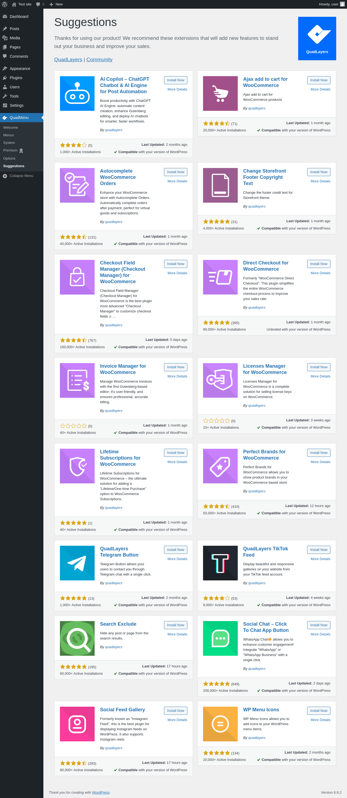The width and height of the screenshot is (347, 798).
Task: Open Dashboard in the sidebar
Action: coord(22,17)
